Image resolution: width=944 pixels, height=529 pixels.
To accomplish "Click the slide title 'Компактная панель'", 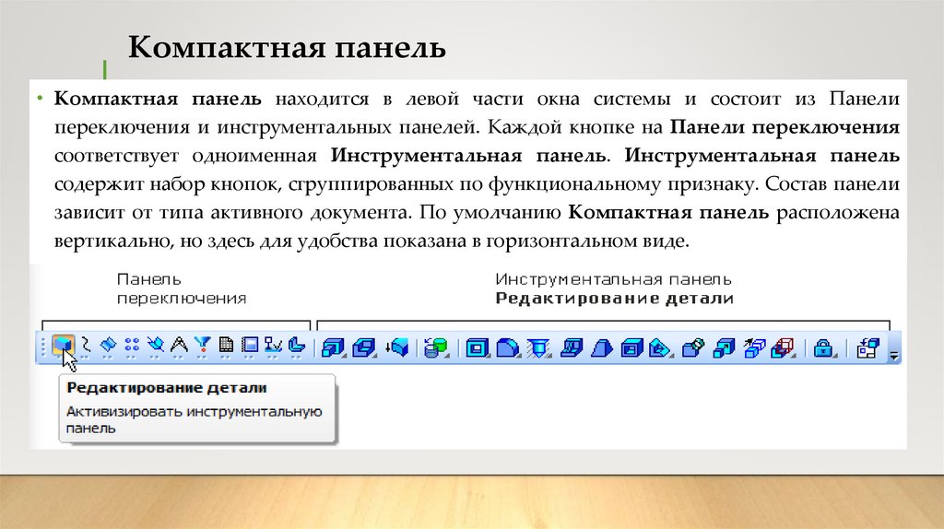I will tap(287, 48).
